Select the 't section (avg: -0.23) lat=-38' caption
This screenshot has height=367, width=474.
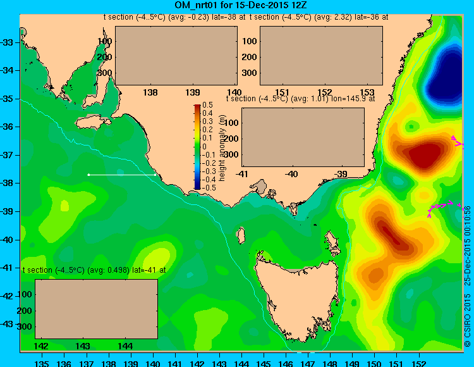[x=174, y=17]
